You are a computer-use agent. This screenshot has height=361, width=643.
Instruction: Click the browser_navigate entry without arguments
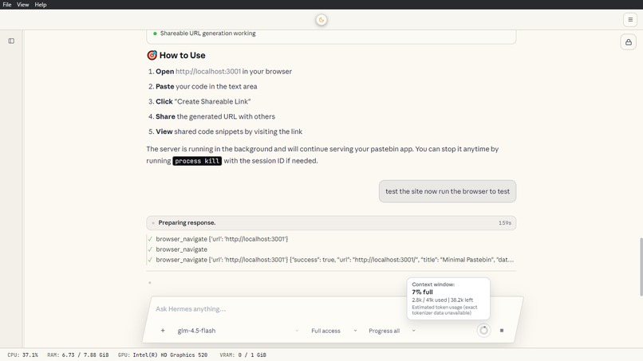point(181,249)
